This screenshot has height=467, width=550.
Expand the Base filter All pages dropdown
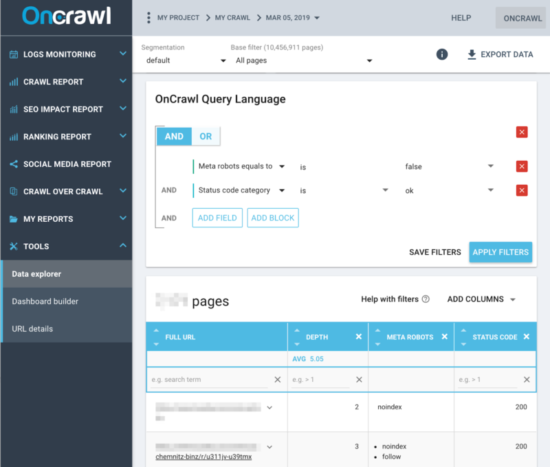tap(302, 60)
